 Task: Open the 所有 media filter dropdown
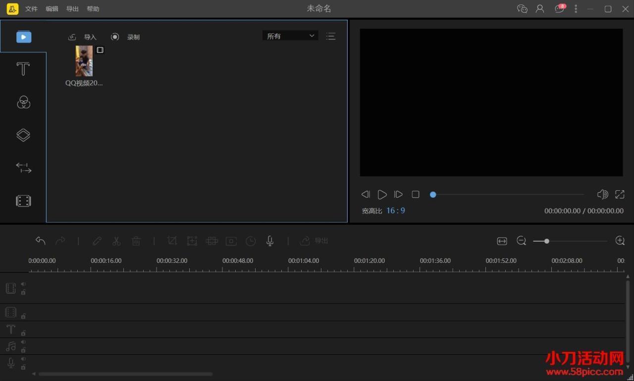pos(290,36)
